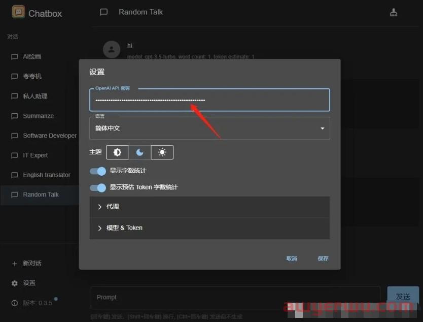Click the user avatar next to hi message

[x=112, y=49]
